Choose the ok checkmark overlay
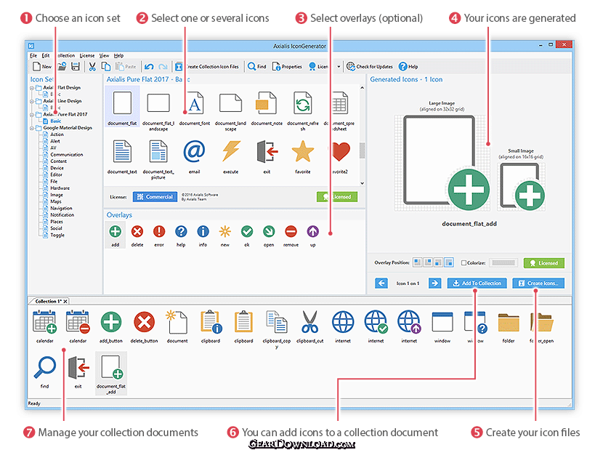The image size is (603, 450). (x=247, y=236)
